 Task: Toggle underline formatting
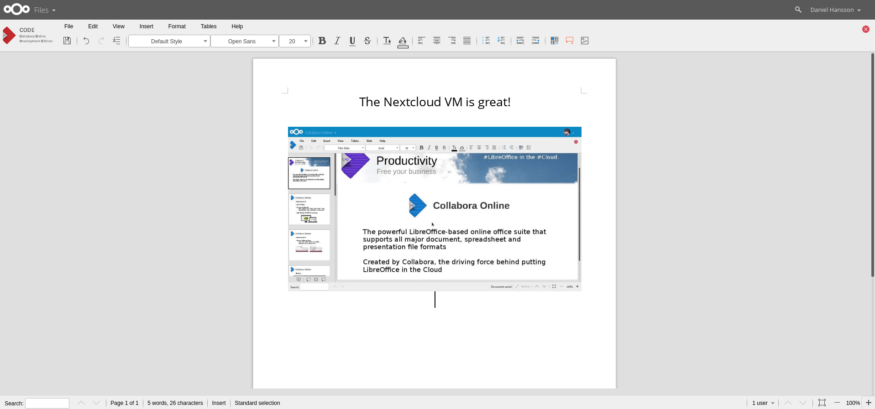(x=352, y=41)
